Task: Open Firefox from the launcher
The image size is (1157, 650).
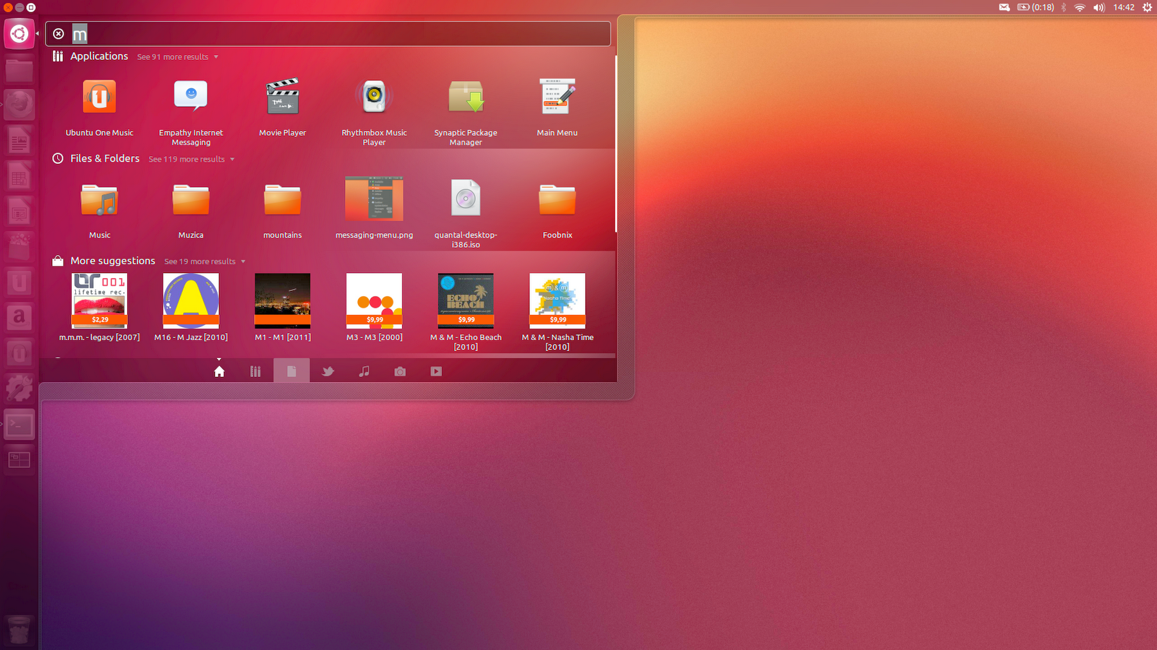Action: click(x=20, y=105)
